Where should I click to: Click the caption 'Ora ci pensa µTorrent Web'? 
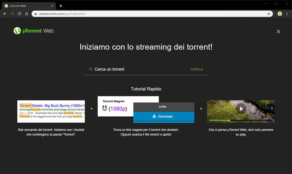click(x=241, y=132)
